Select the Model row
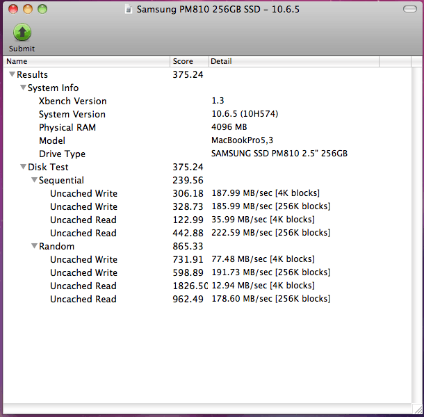The width and height of the screenshot is (424, 417). 207,140
